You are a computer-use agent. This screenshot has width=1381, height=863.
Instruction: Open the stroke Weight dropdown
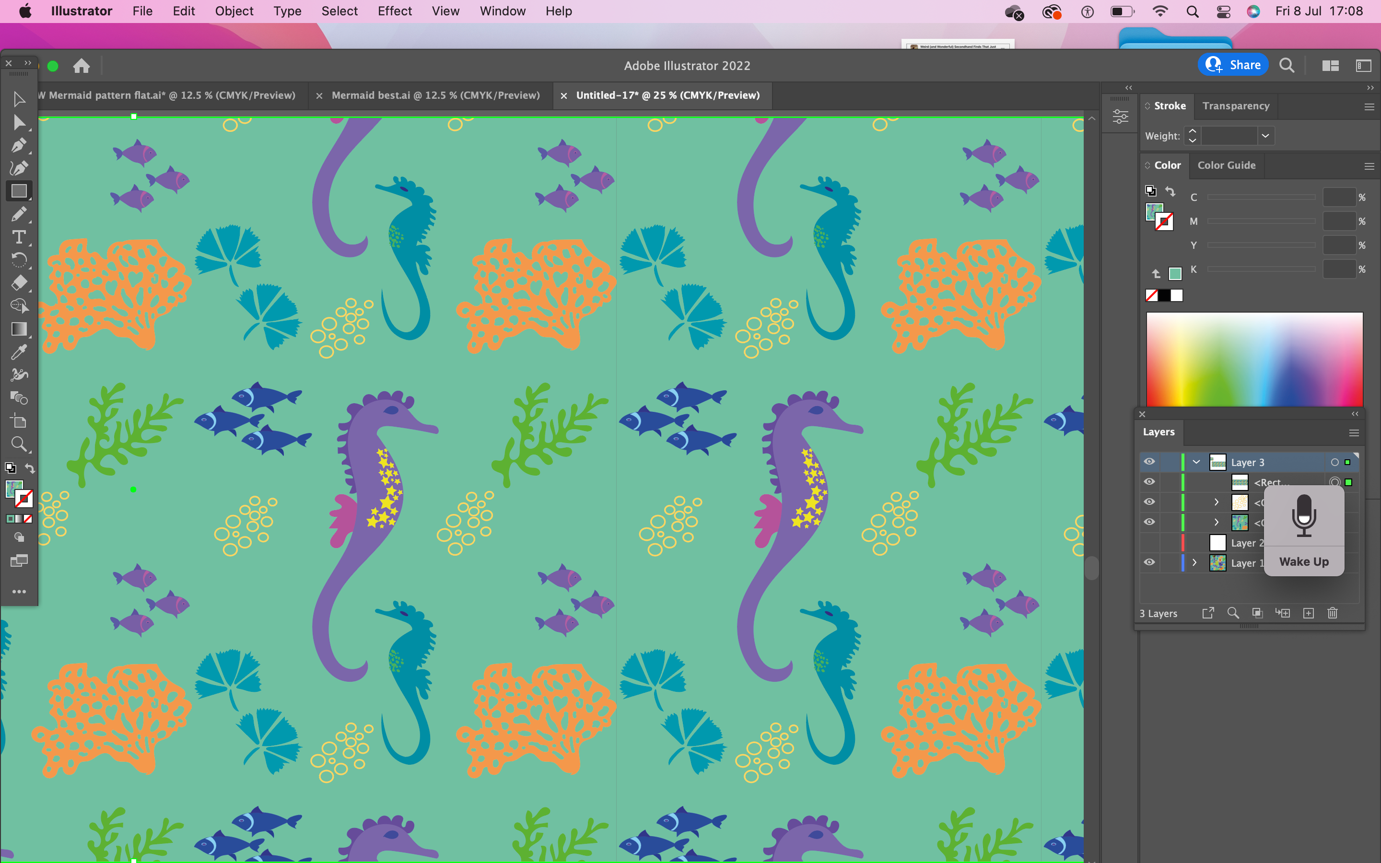coord(1265,136)
